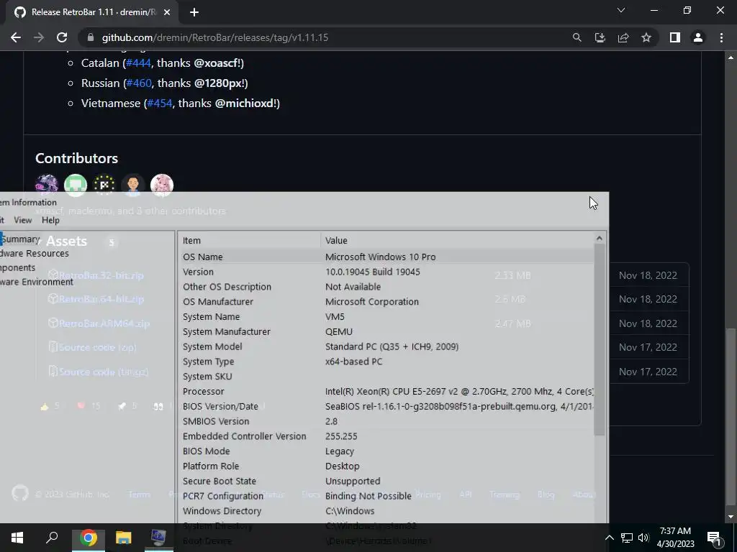The width and height of the screenshot is (737, 552).
Task: Select the Processor row
Action: [x=386, y=392]
